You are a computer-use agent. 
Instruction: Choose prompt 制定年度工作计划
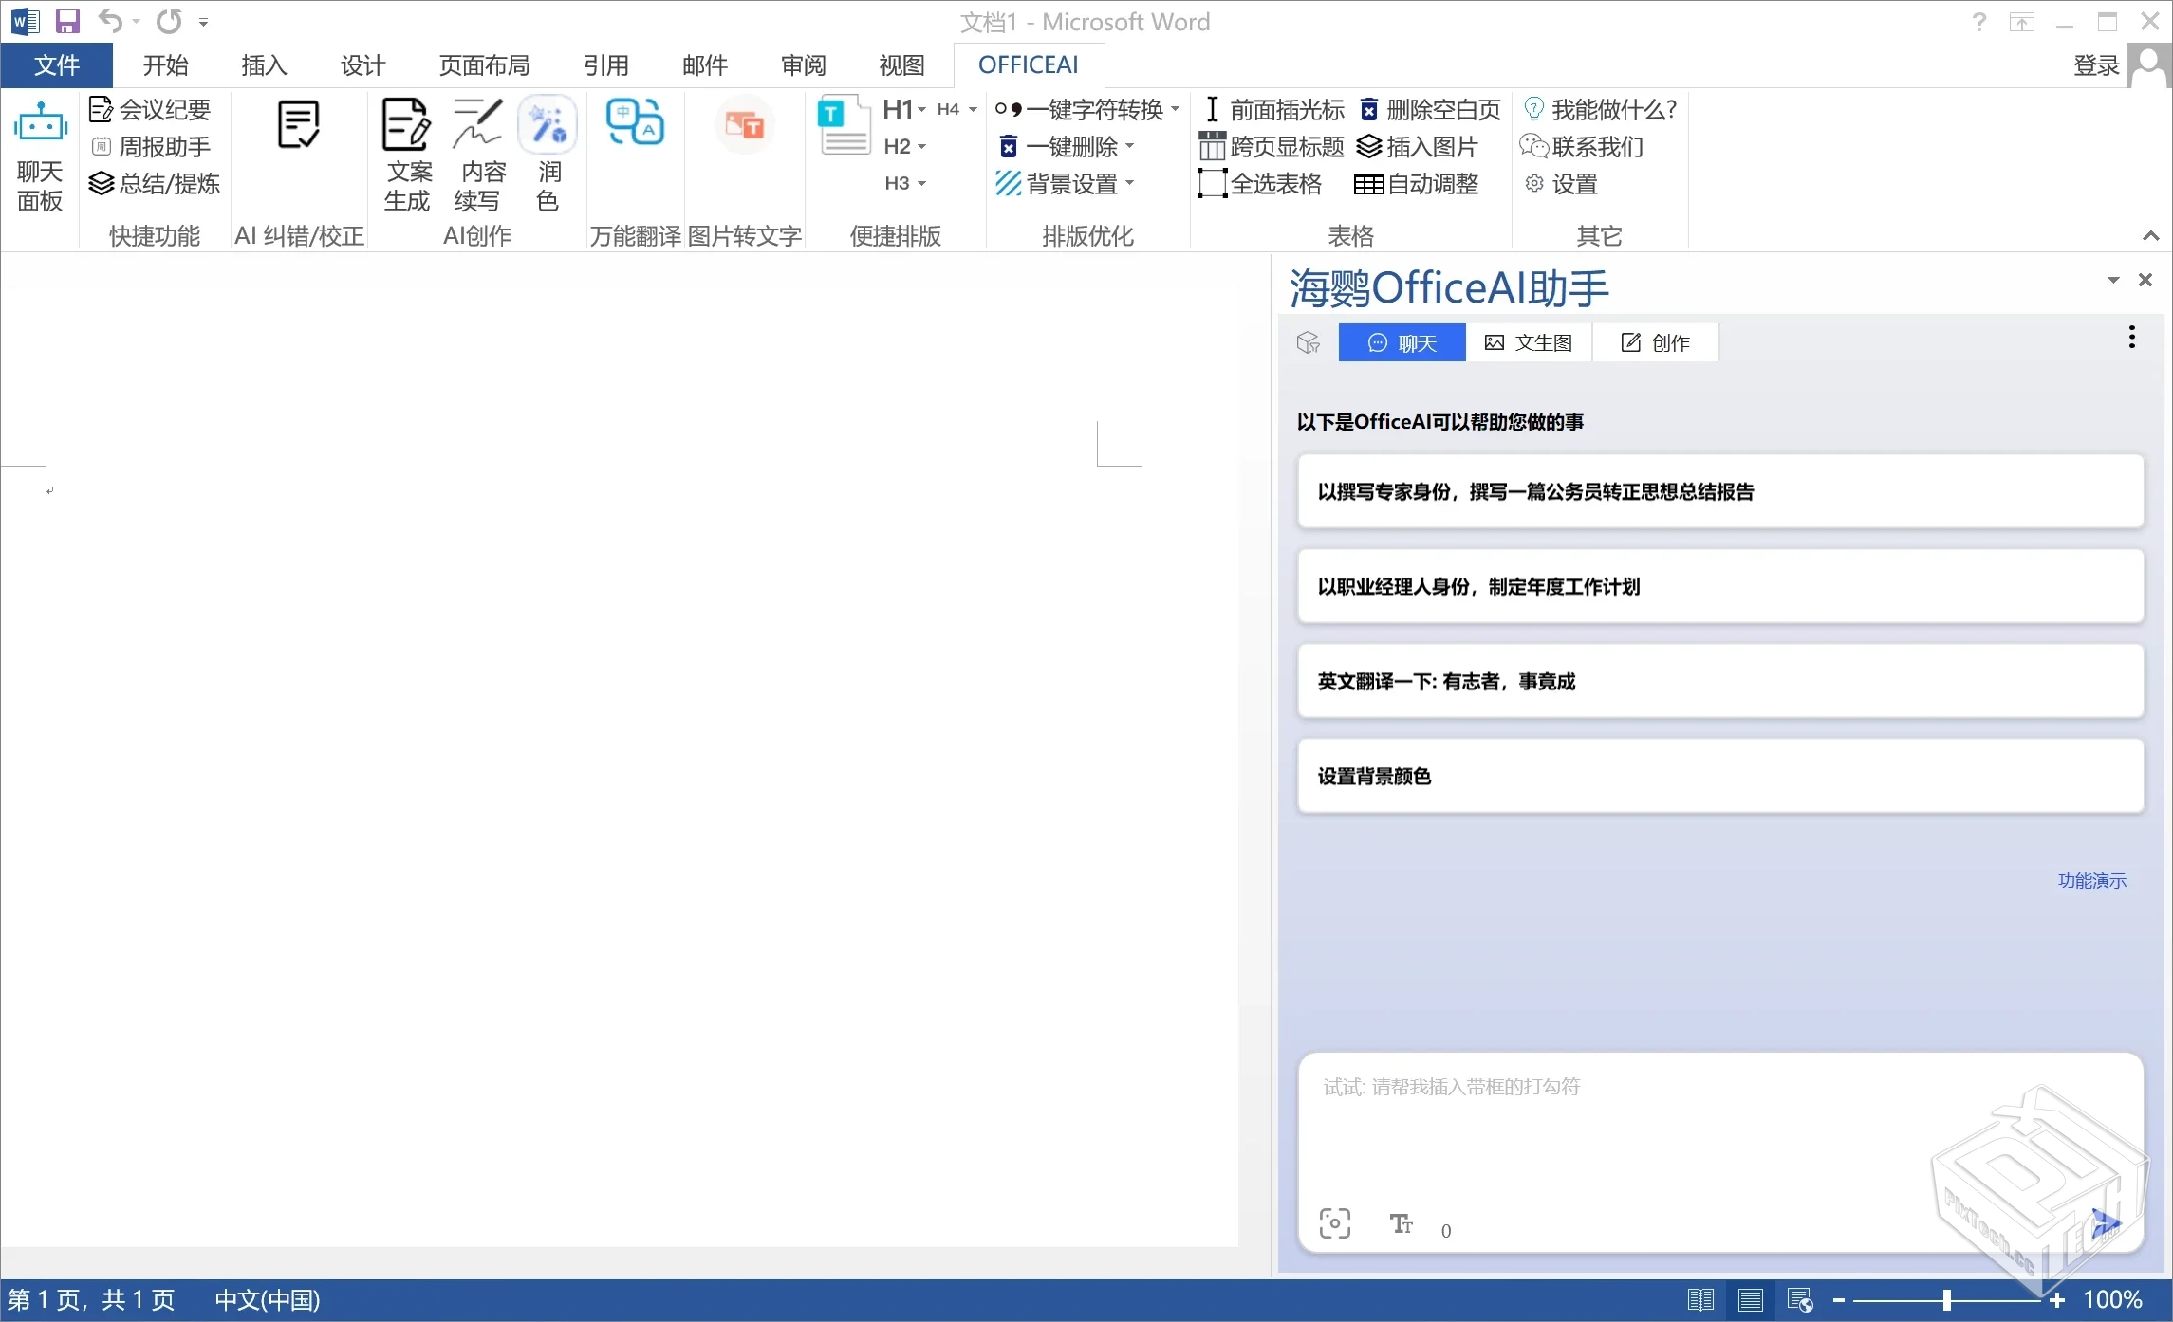pos(1720,586)
